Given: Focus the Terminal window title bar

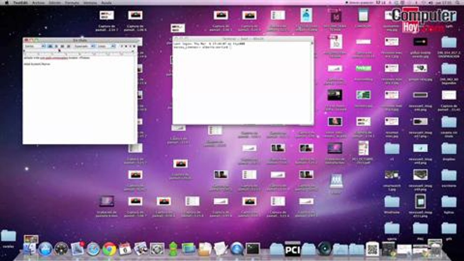Looking at the screenshot, I should click(243, 38).
